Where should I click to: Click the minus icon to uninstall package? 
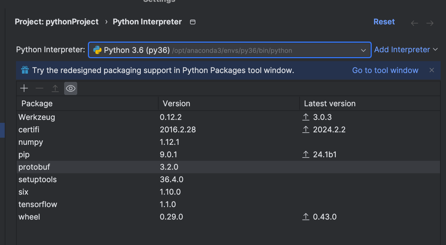(39, 88)
